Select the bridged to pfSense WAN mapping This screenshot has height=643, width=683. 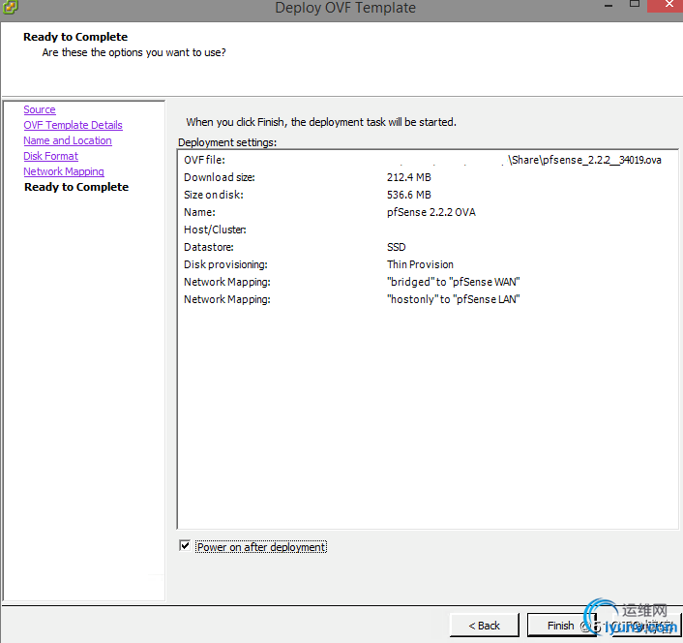tap(454, 282)
